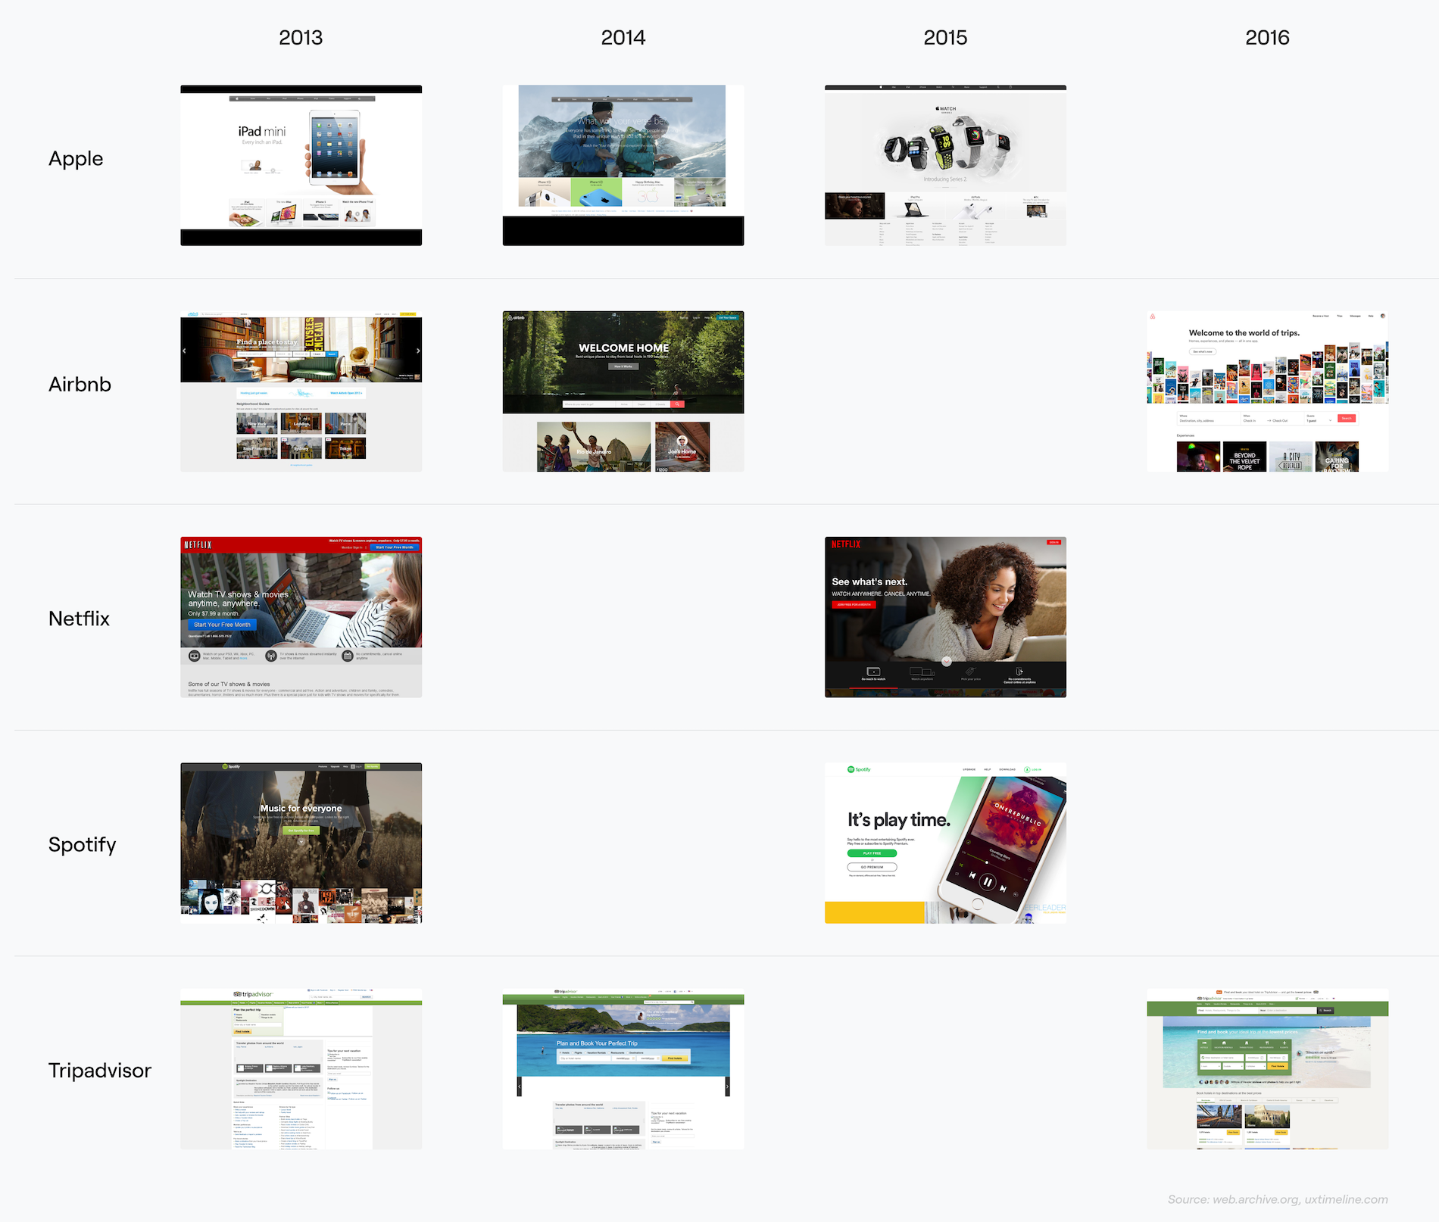Viewport: 1439px width, 1222px height.
Task: Open the Airbnb 2016 world of trips thumbnail
Action: click(x=1267, y=391)
